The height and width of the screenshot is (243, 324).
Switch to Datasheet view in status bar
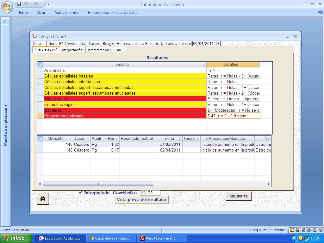tap(298, 230)
